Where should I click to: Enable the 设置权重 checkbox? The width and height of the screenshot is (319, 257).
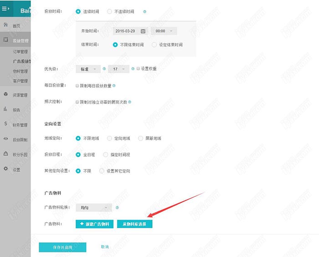[138, 69]
